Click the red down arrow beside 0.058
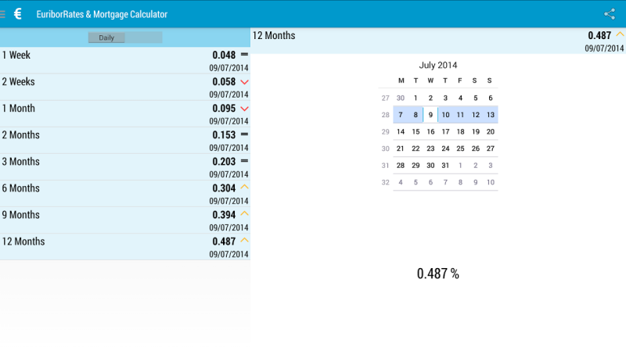This screenshot has height=354, width=626. click(x=244, y=82)
